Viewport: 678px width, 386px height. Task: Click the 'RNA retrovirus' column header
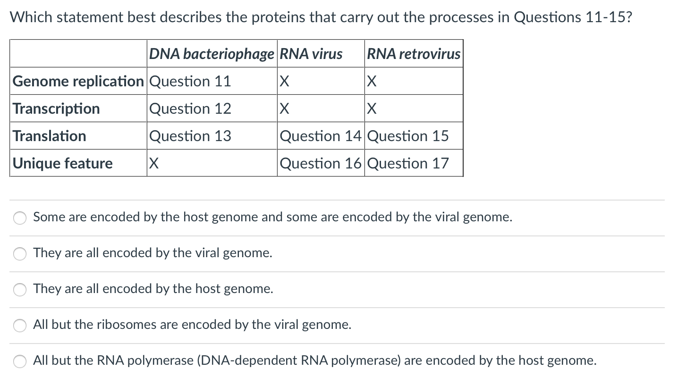414,54
